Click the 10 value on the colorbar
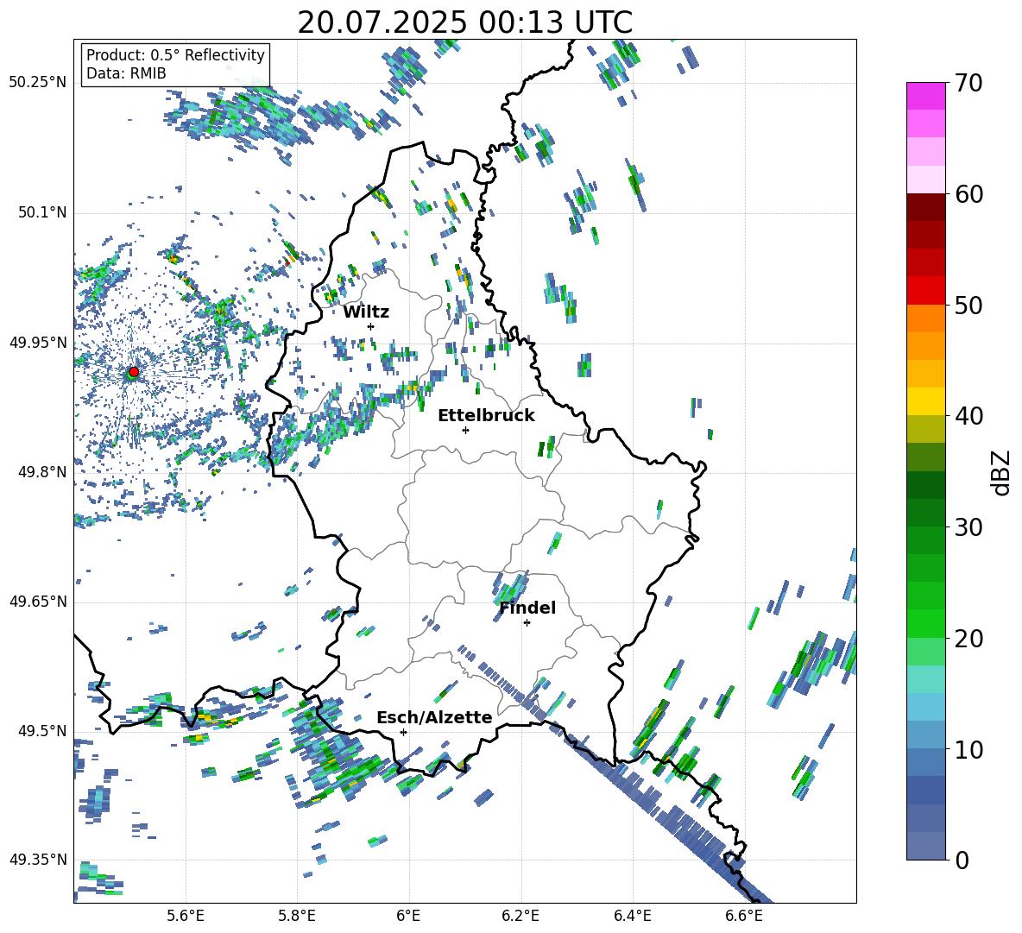 coord(968,749)
